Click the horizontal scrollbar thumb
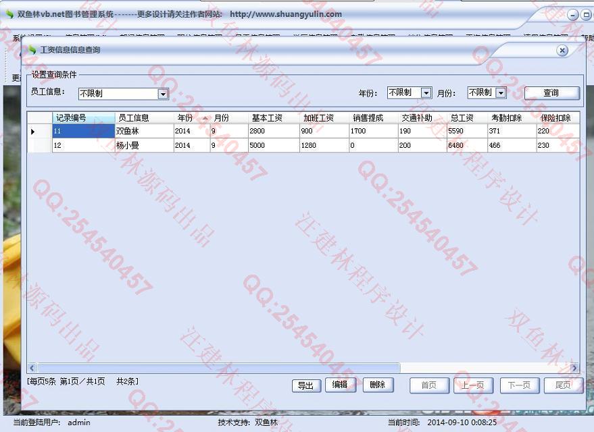This screenshot has height=432, width=594. (x=218, y=368)
